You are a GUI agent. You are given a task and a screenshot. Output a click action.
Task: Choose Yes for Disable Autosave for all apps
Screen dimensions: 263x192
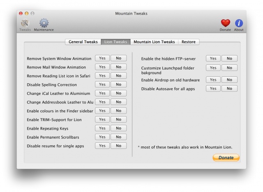tap(213, 89)
